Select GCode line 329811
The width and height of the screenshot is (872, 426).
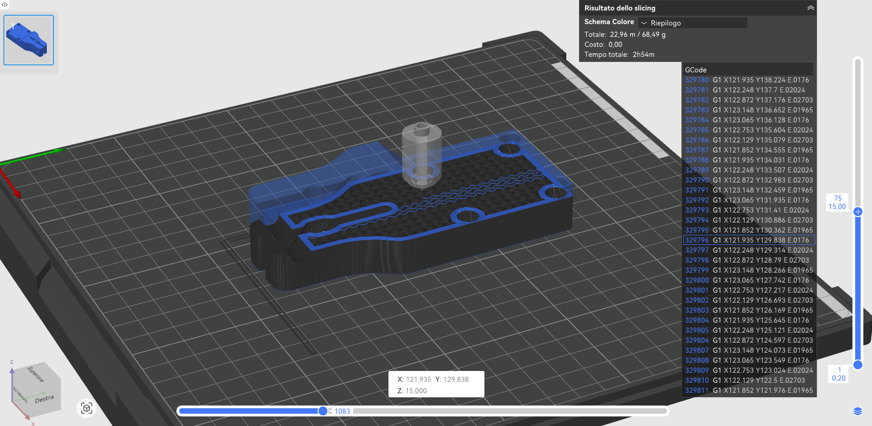tap(749, 390)
